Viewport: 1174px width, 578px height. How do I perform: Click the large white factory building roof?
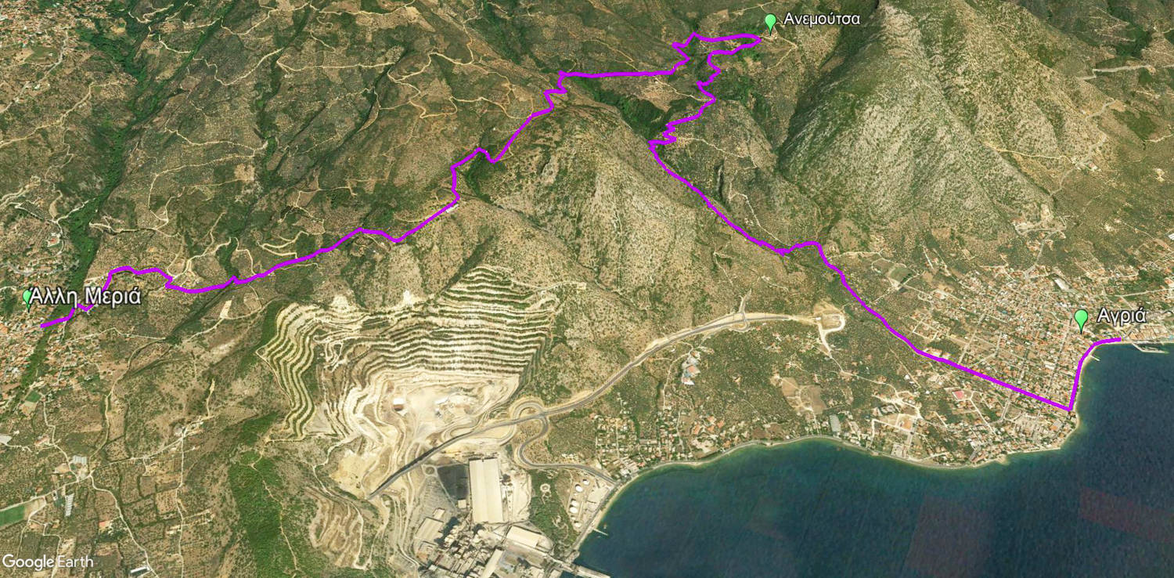[486, 490]
